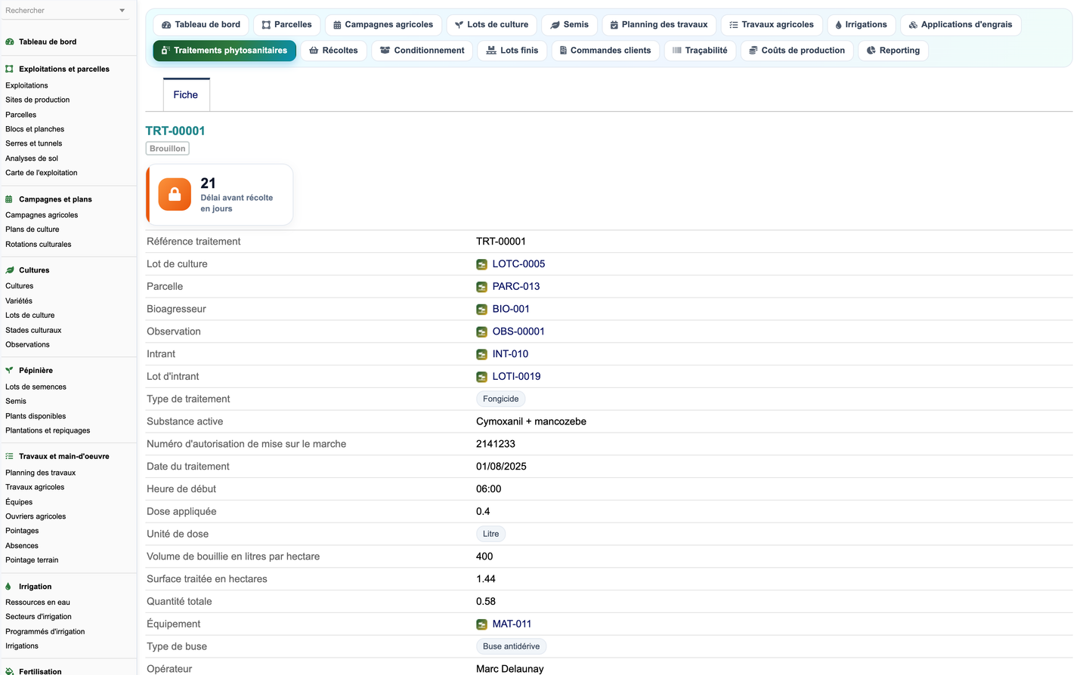Click the Irrigation droplet icon in sidebar
The width and height of the screenshot is (1092, 675).
[8, 587]
